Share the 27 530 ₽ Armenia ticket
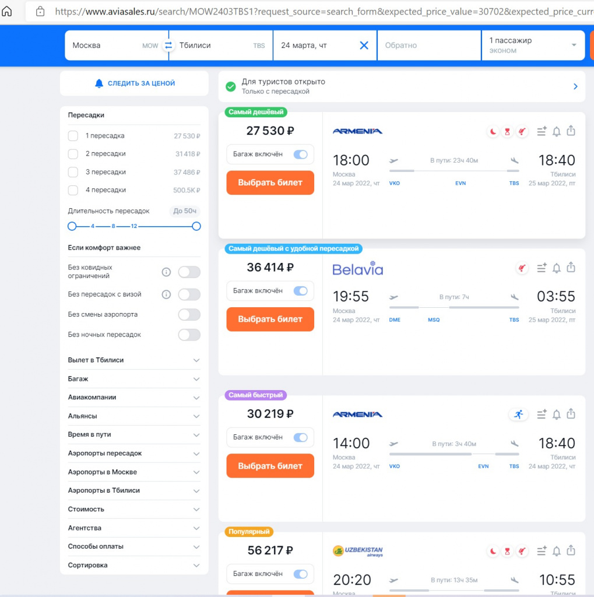The width and height of the screenshot is (594, 597). tap(571, 131)
